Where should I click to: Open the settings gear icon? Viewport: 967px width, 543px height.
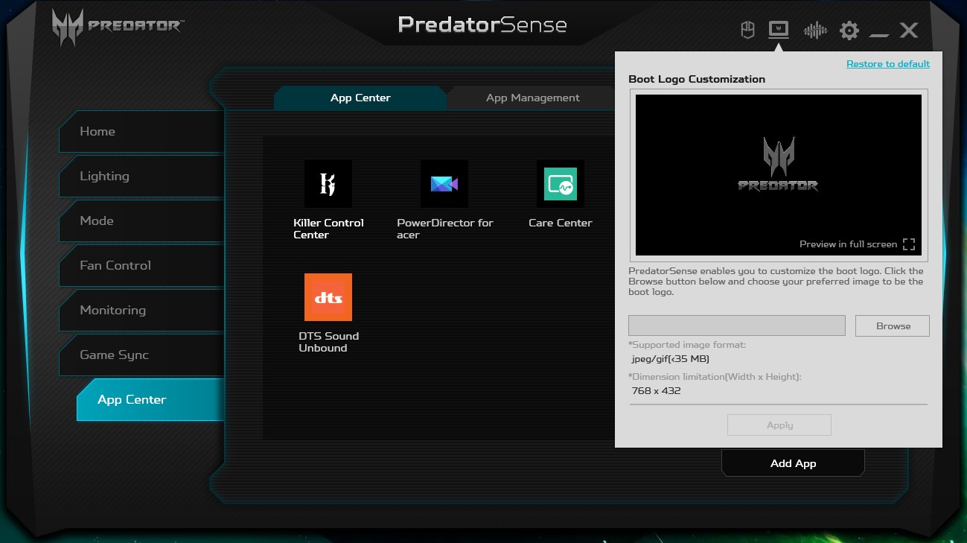[849, 31]
